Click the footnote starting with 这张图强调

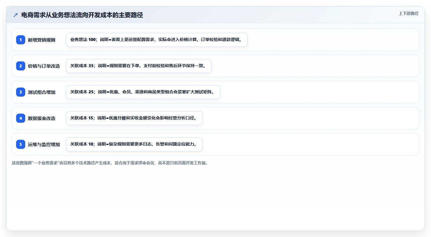click(110, 163)
